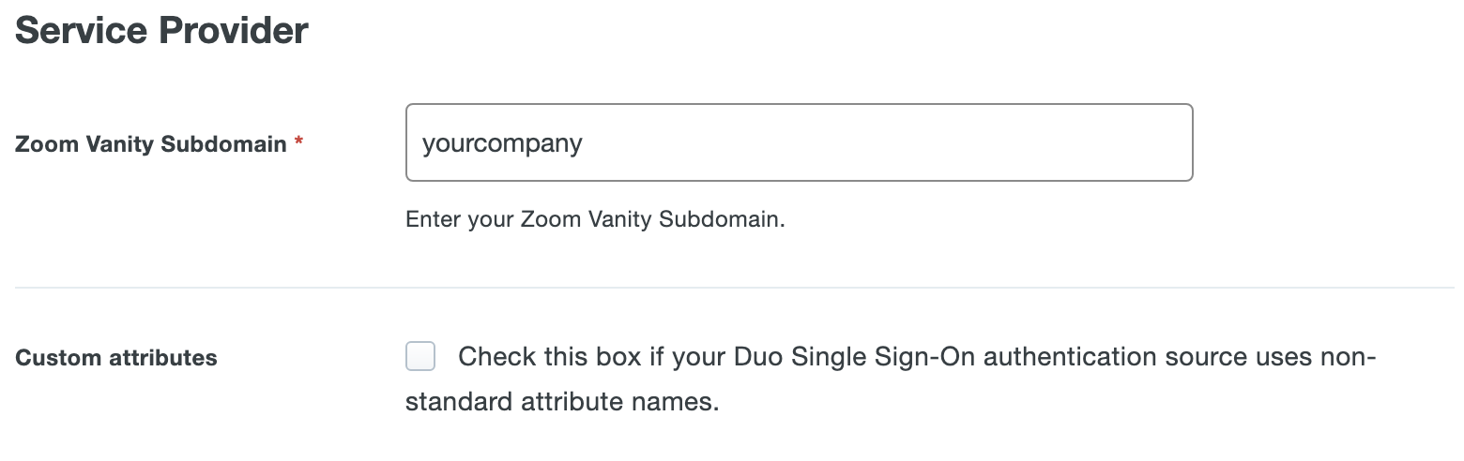Image resolution: width=1464 pixels, height=461 pixels.
Task: Select the "Custom attributes" label
Action: click(116, 358)
